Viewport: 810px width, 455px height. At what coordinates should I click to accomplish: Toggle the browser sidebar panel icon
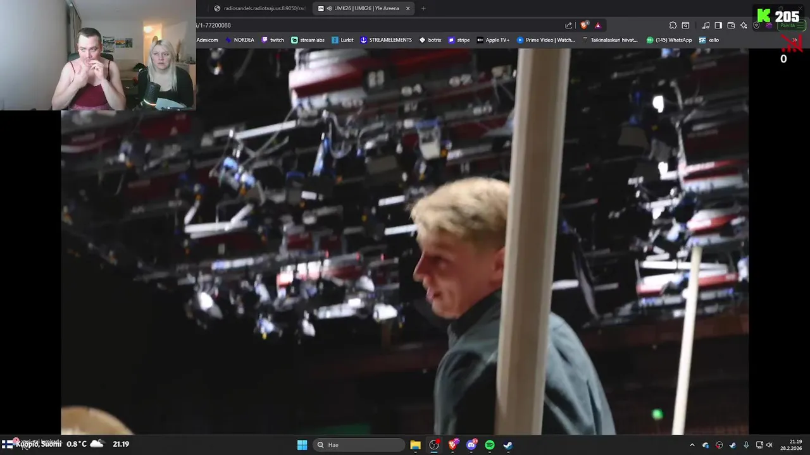point(718,25)
